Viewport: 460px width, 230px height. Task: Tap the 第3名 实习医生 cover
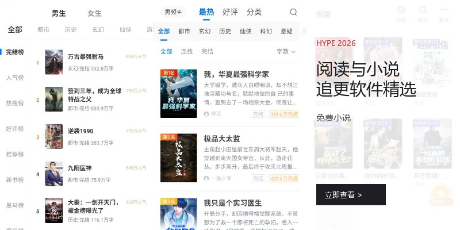click(179, 214)
